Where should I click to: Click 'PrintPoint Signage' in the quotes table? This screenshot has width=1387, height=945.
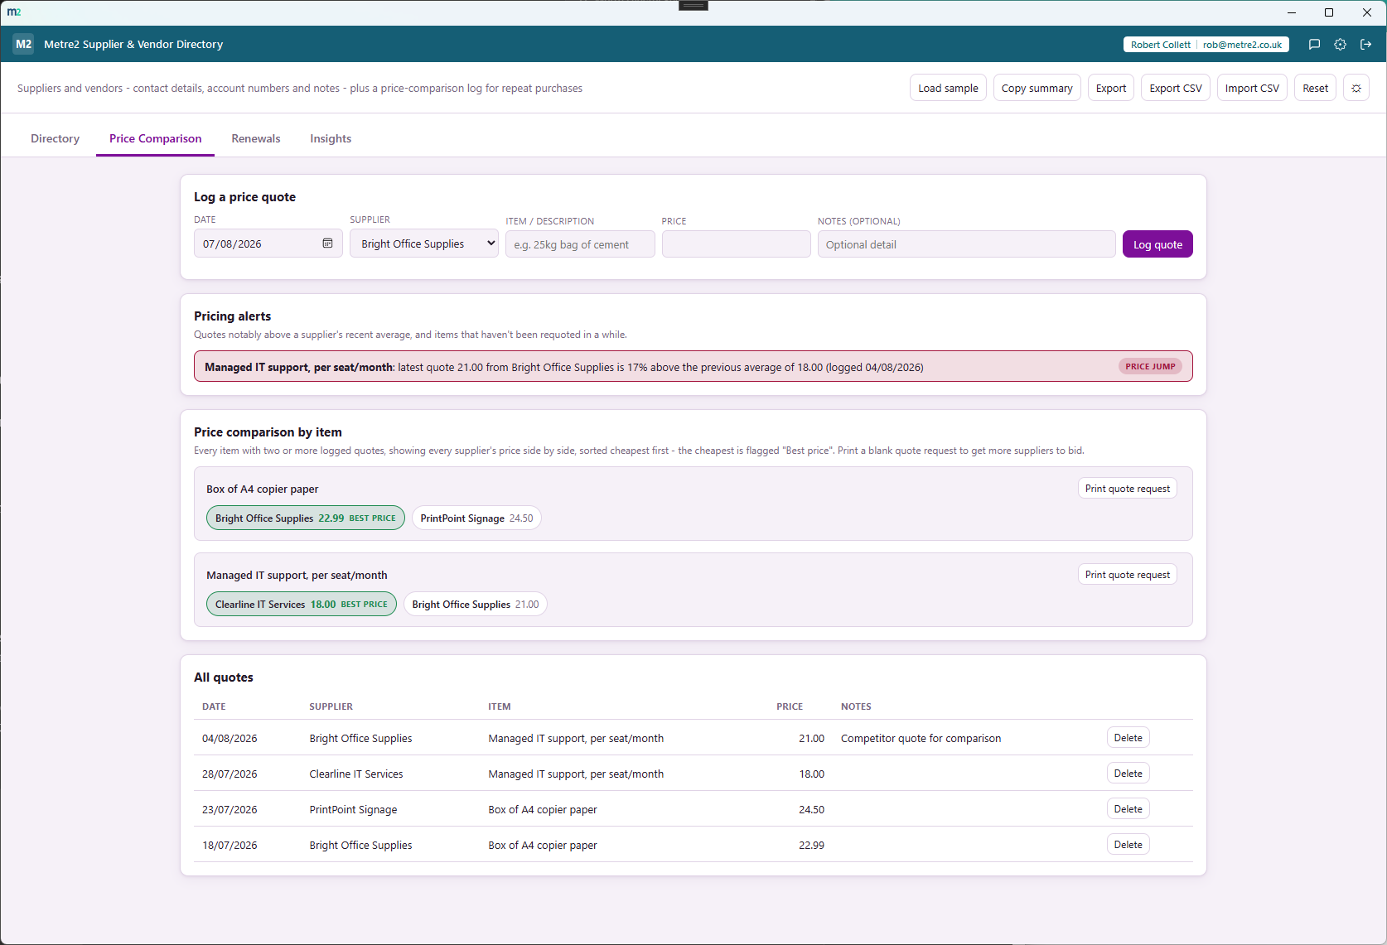[x=353, y=809]
